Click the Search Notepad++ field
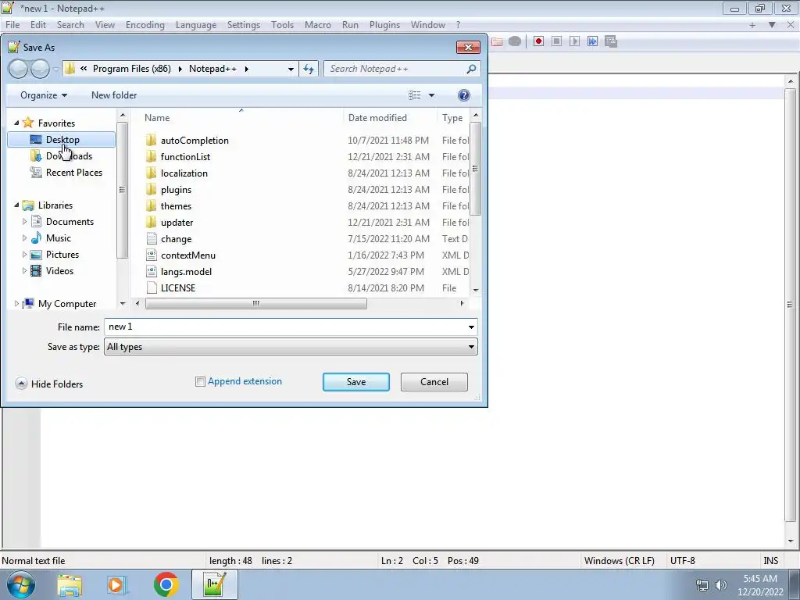The image size is (800, 600). point(395,69)
